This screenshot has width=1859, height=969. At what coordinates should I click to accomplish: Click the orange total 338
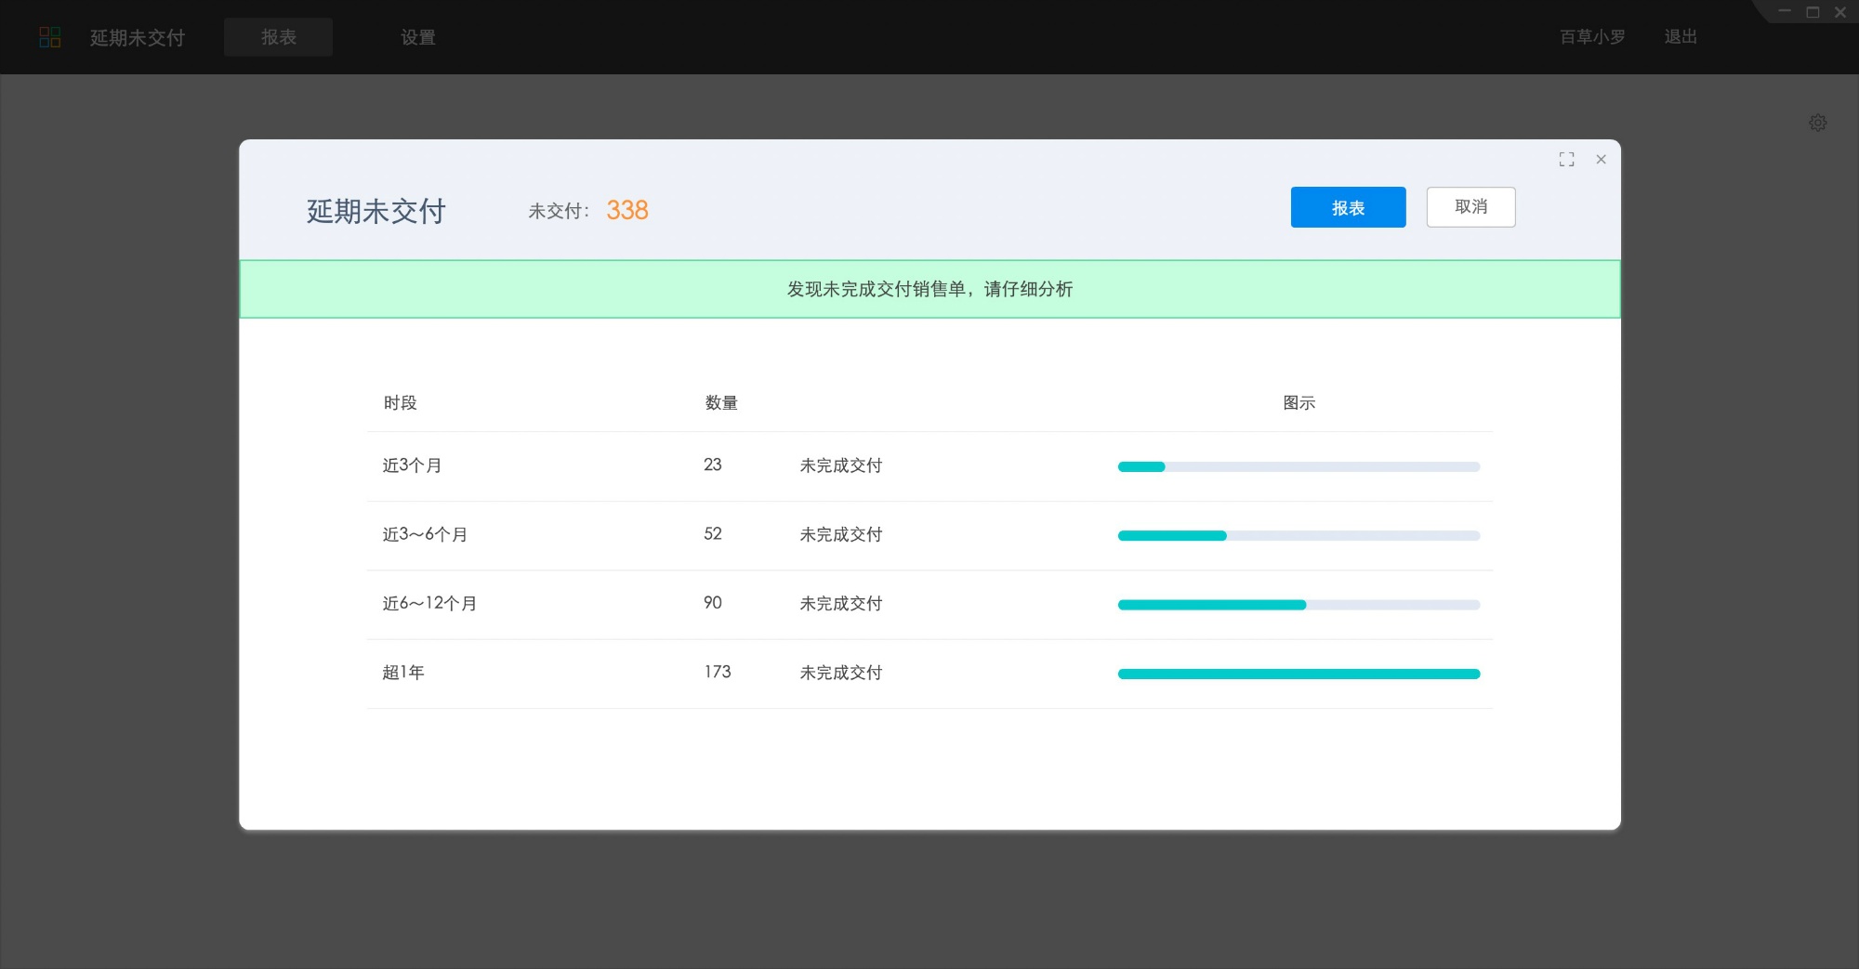click(x=627, y=210)
